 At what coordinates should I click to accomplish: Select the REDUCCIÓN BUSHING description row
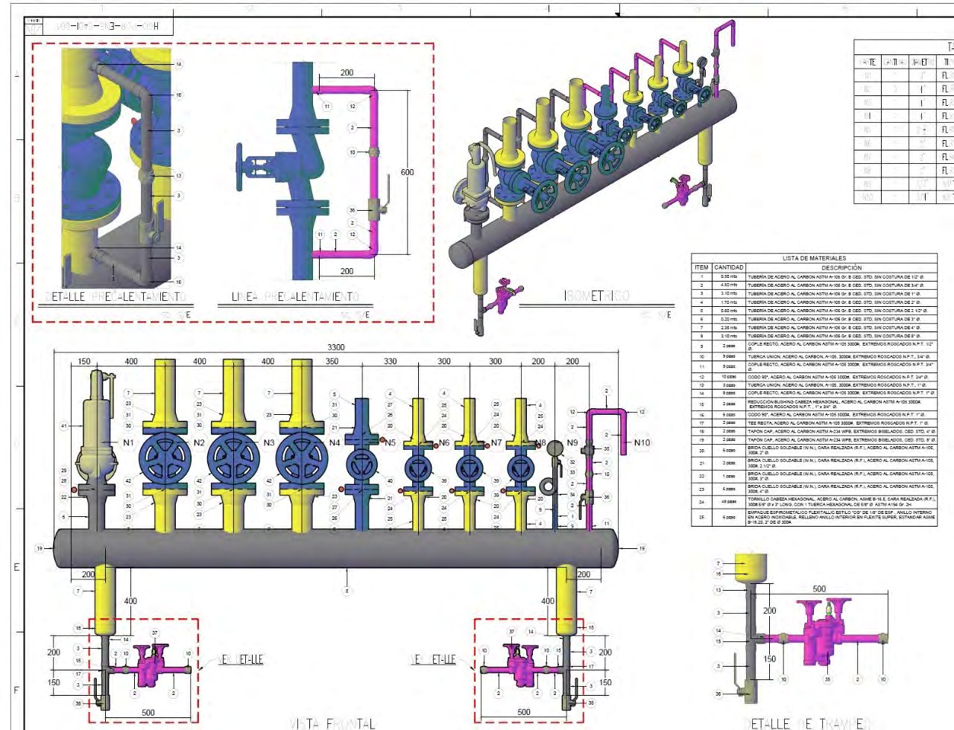(841, 404)
